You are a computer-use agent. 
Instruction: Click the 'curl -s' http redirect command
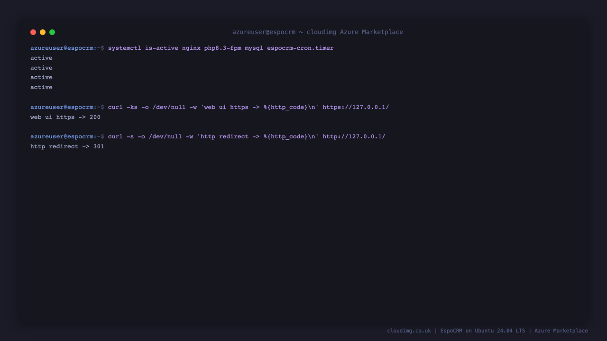[x=247, y=136]
